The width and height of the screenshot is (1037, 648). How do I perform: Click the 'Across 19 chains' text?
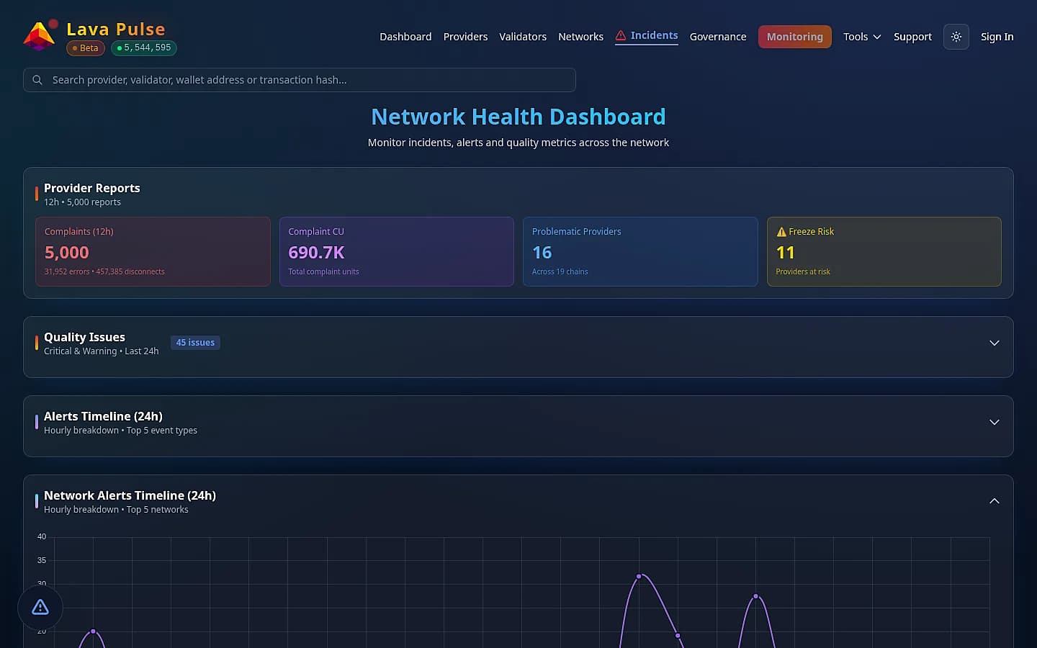[x=560, y=271]
